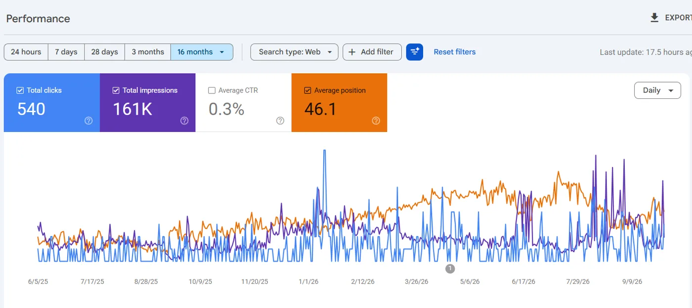The width and height of the screenshot is (692, 308).
Task: Click the 6/5/25 axis date label
Action: (x=38, y=282)
